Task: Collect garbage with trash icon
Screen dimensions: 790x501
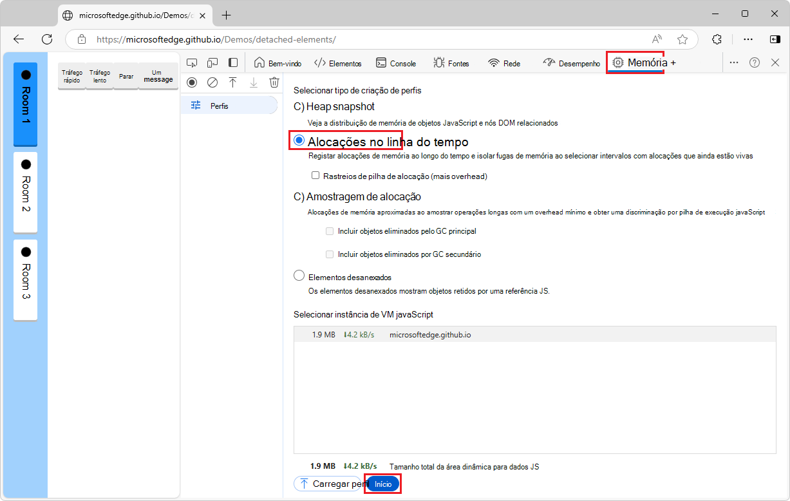Action: [274, 82]
